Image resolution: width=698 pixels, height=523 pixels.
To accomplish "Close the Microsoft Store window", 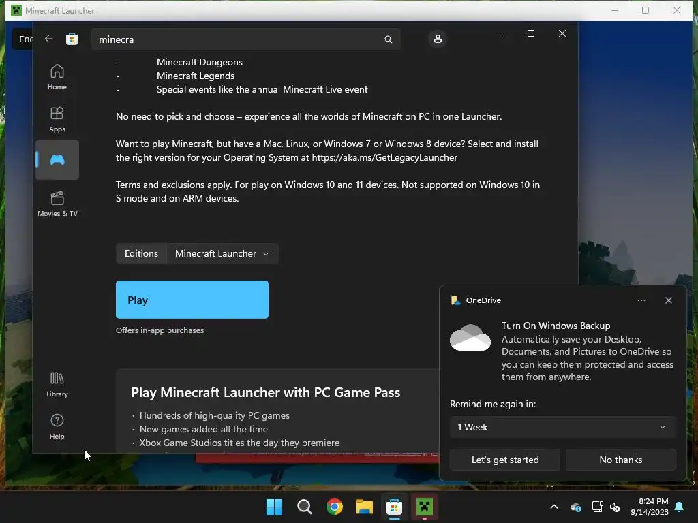I will click(562, 33).
